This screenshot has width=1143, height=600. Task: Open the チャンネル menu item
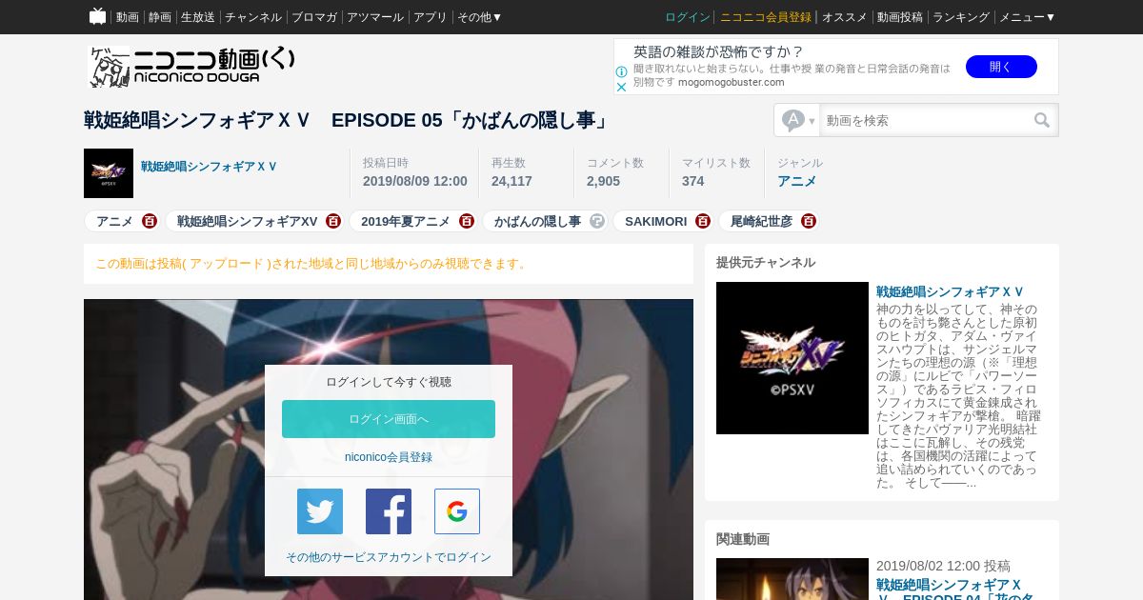[x=253, y=17]
